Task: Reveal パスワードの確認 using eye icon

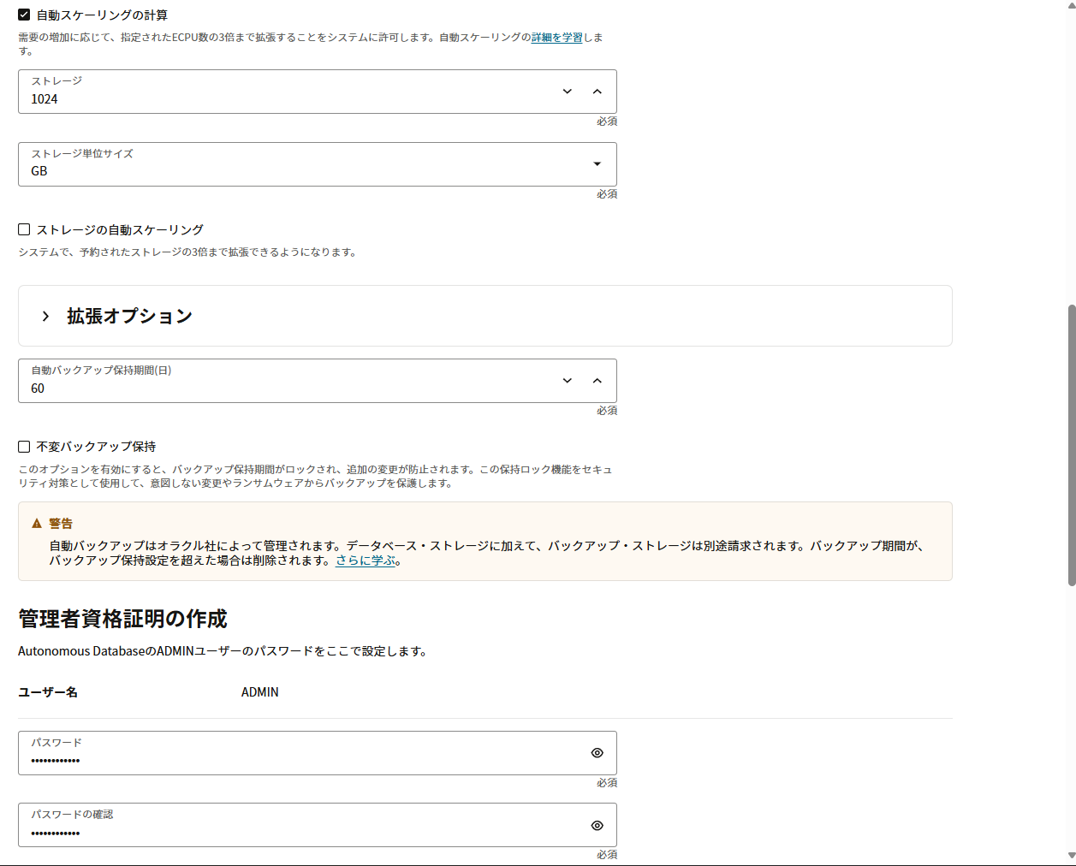Action: (x=597, y=826)
